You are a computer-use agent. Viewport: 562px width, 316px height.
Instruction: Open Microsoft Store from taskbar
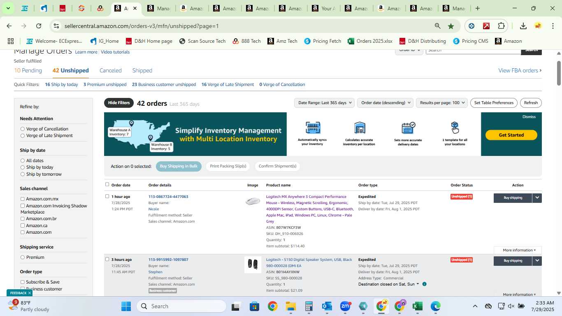(254, 306)
